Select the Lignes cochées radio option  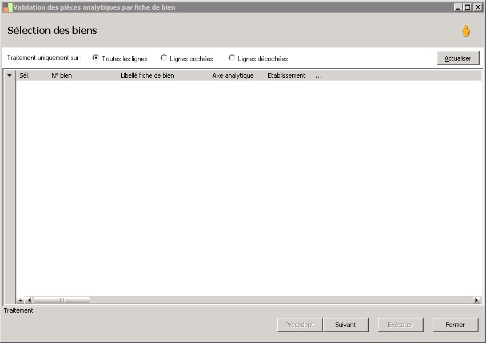[x=187, y=58]
